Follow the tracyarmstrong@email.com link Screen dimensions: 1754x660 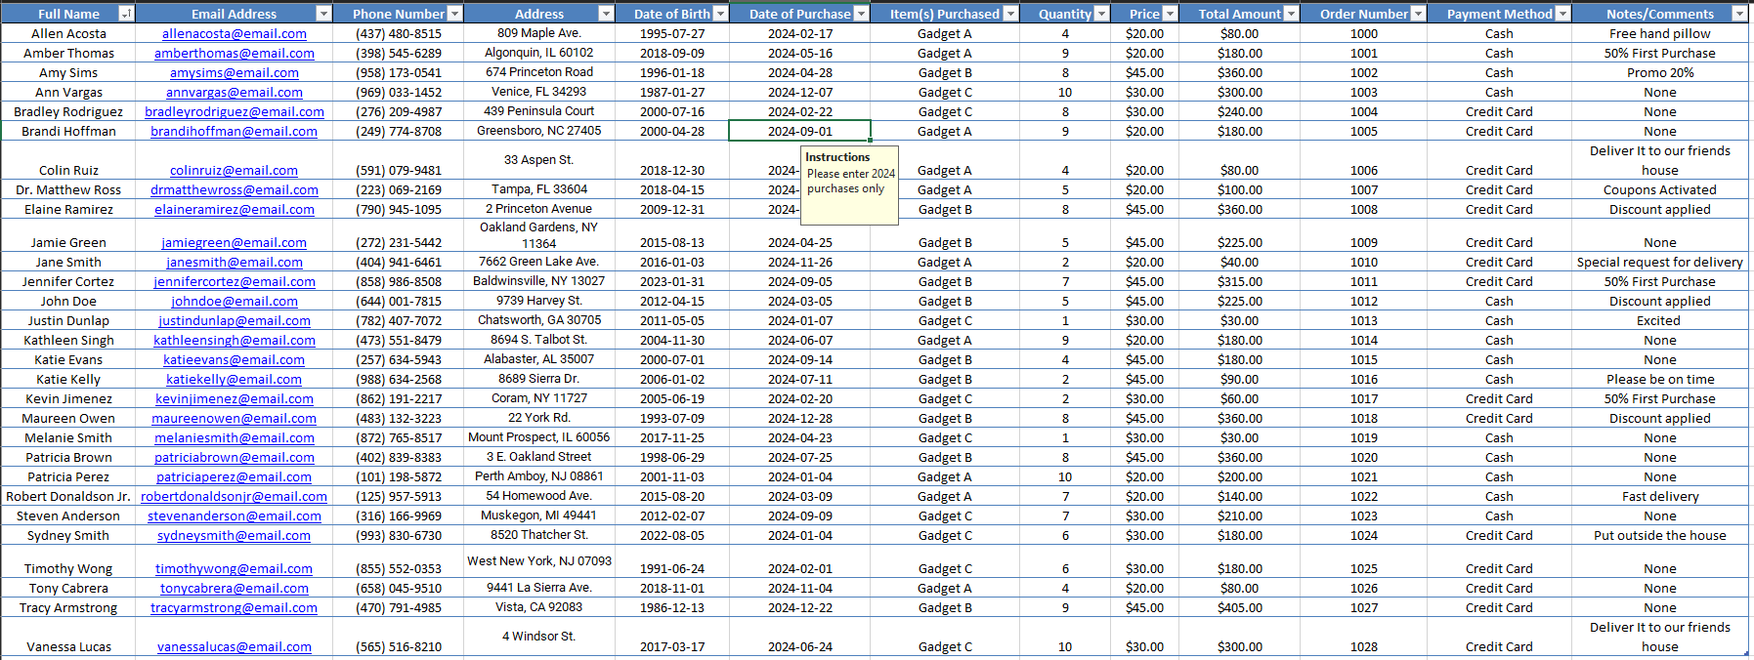(235, 607)
